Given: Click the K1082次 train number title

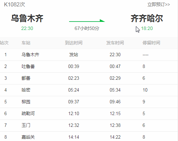Looking at the screenshot, I should coord(14,4).
